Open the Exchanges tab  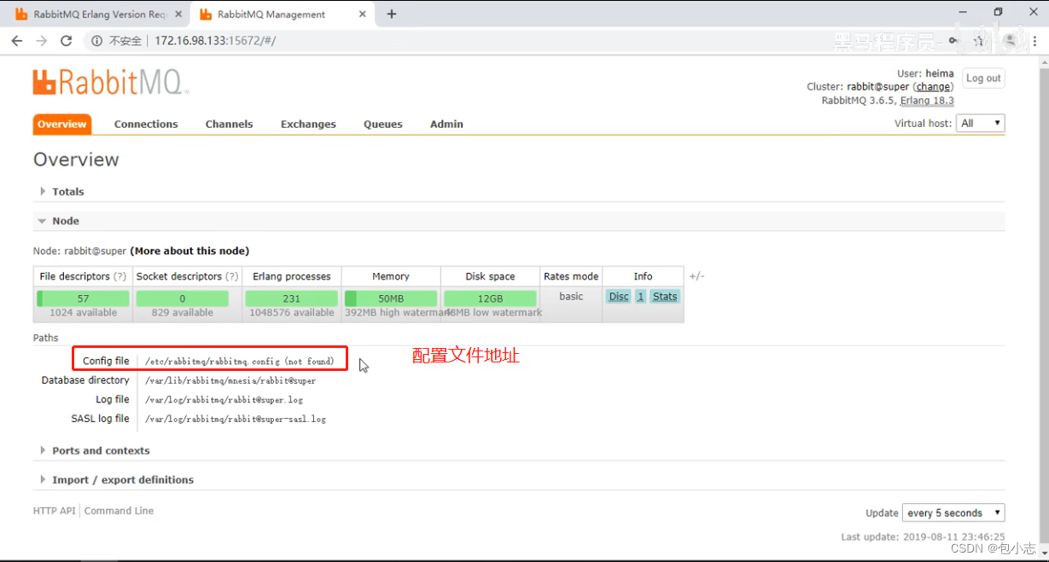(308, 124)
